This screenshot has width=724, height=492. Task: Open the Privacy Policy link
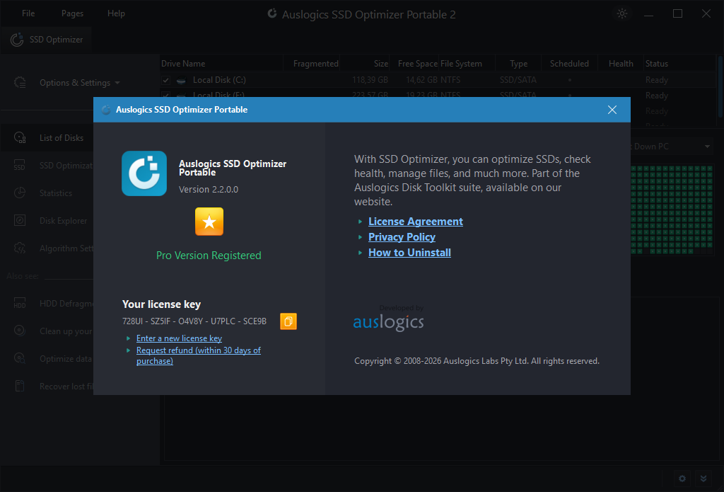(x=402, y=236)
